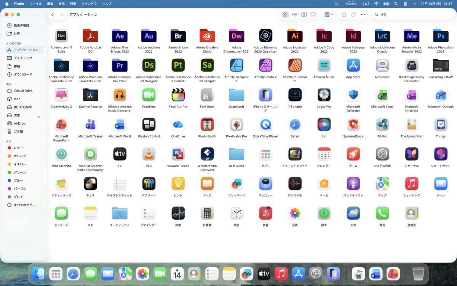Image resolution: width=457 pixels, height=286 pixels.
Task: Select Affinity Designer 2 app
Action: pos(236,65)
